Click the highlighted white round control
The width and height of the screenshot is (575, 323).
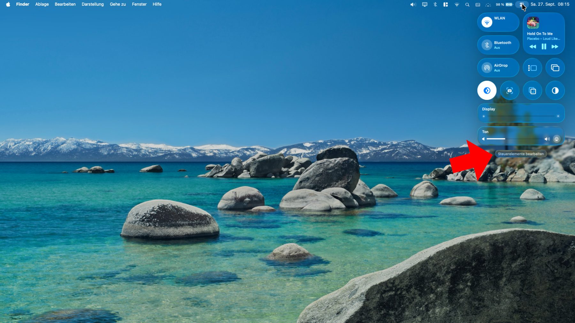pyautogui.click(x=487, y=91)
